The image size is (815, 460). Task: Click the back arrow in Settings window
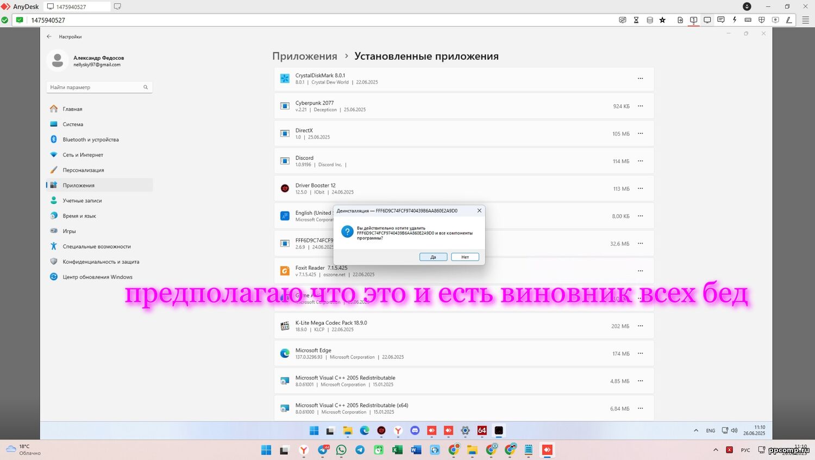tap(49, 36)
